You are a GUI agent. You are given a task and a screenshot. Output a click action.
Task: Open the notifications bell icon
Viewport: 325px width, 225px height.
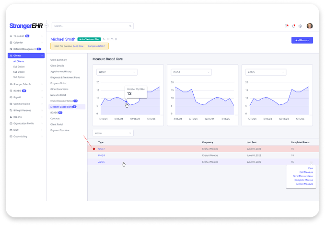[x=293, y=26]
